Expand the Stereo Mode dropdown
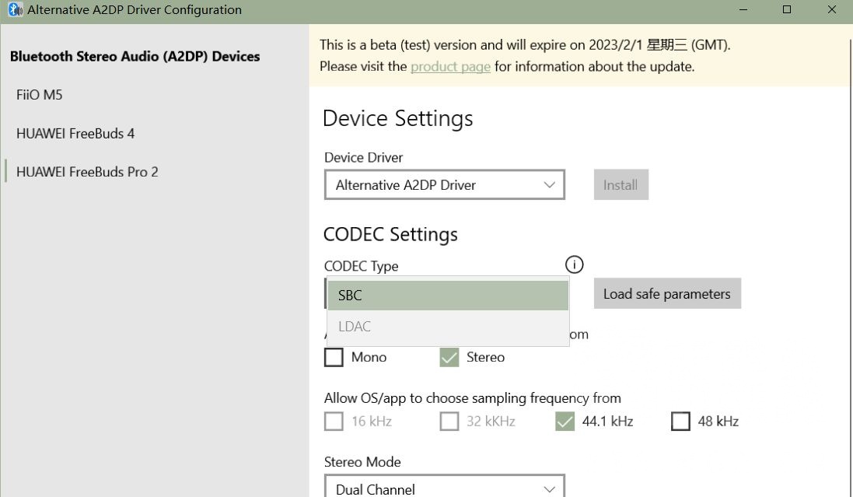The image size is (853, 497). 444,488
